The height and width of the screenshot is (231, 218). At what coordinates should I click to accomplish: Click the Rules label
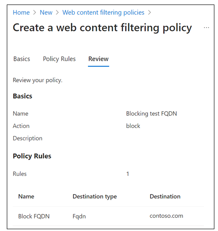[19, 174]
